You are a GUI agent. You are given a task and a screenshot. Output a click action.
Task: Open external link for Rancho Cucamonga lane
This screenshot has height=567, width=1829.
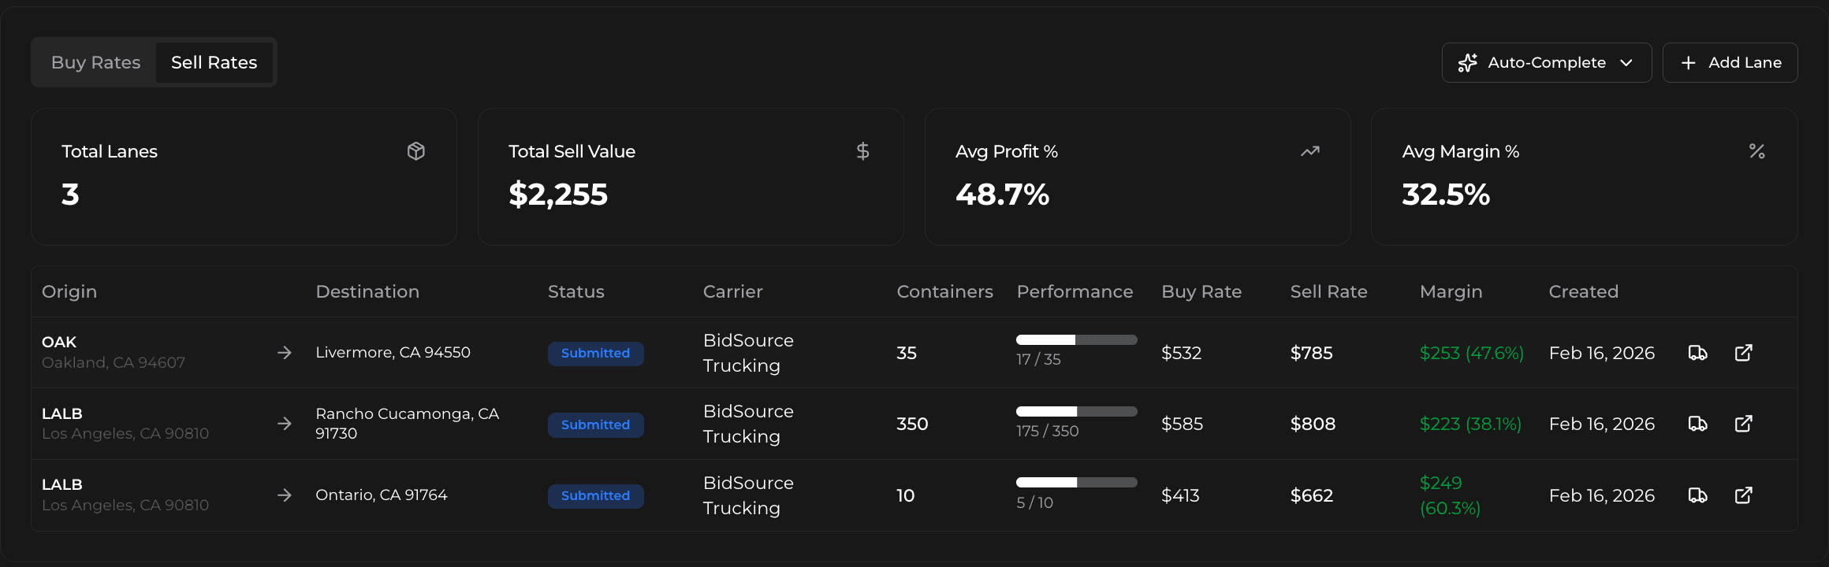pos(1744,424)
